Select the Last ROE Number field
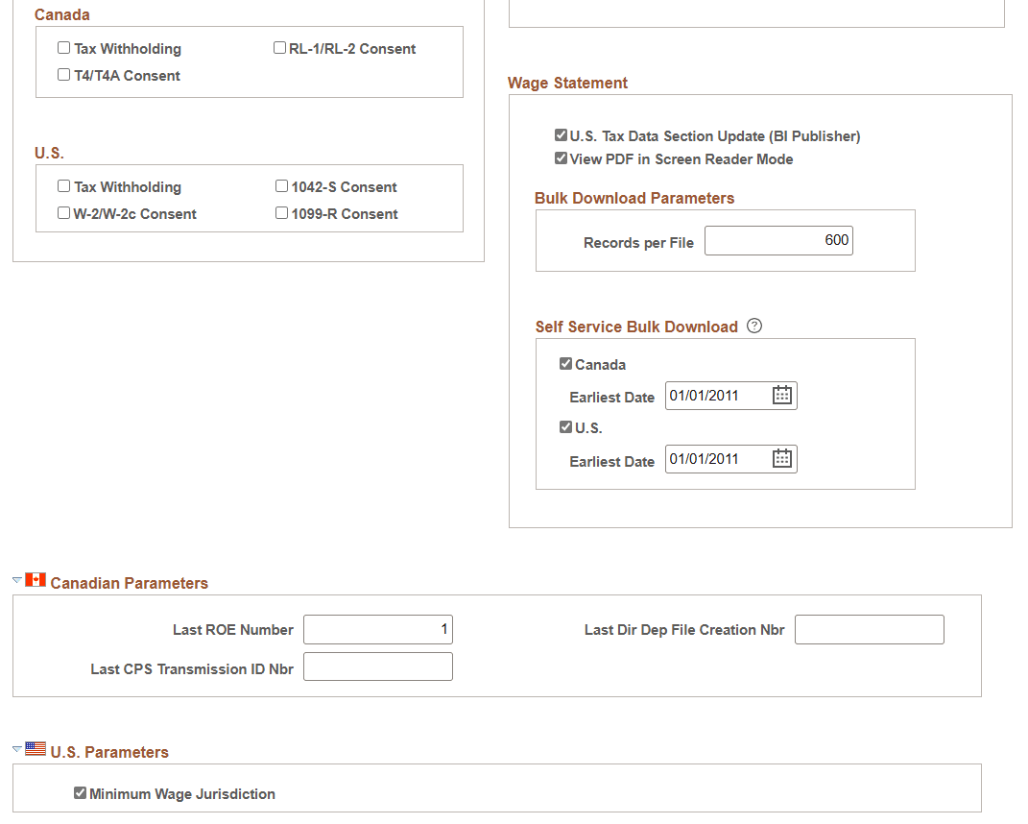 (x=377, y=629)
